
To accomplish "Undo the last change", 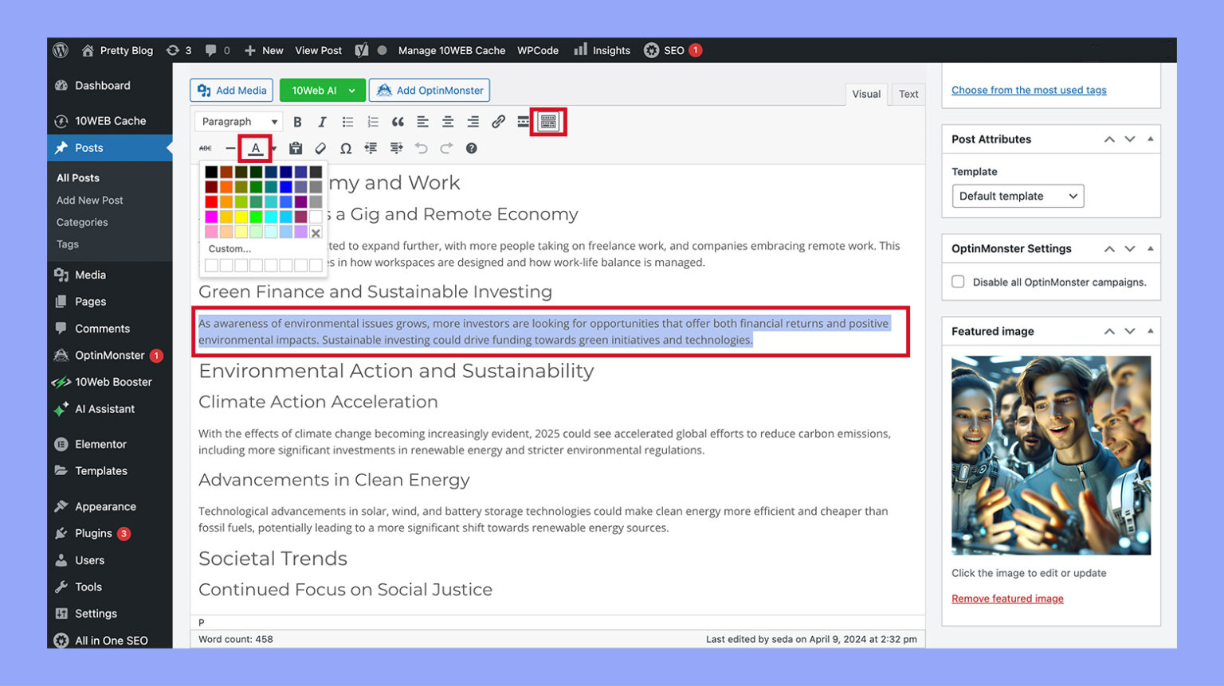I will (x=422, y=148).
